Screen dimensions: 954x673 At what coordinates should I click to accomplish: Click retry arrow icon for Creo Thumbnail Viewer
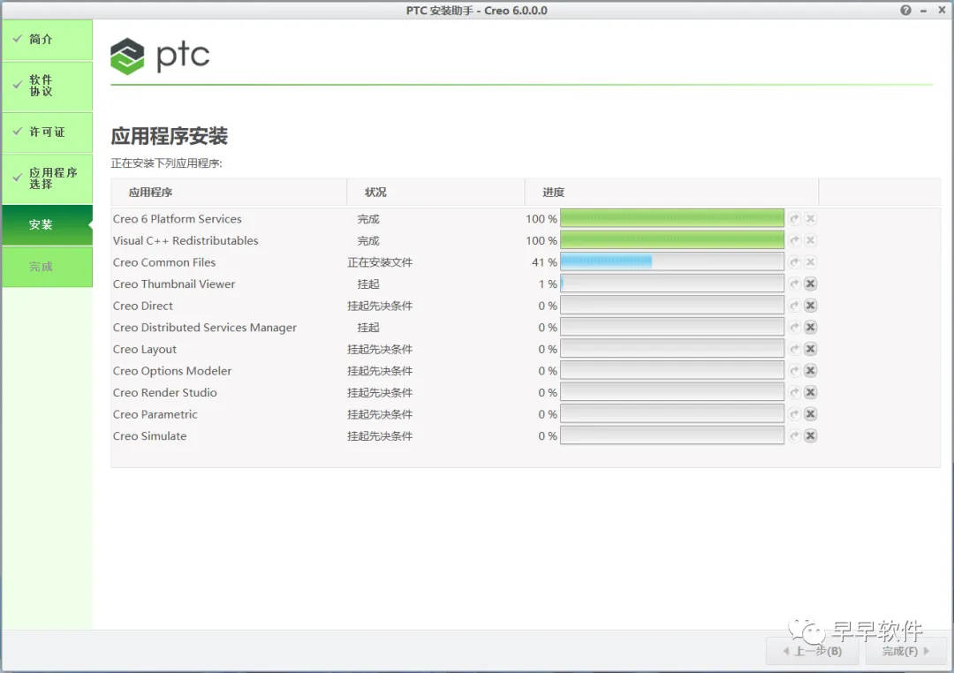[795, 284]
